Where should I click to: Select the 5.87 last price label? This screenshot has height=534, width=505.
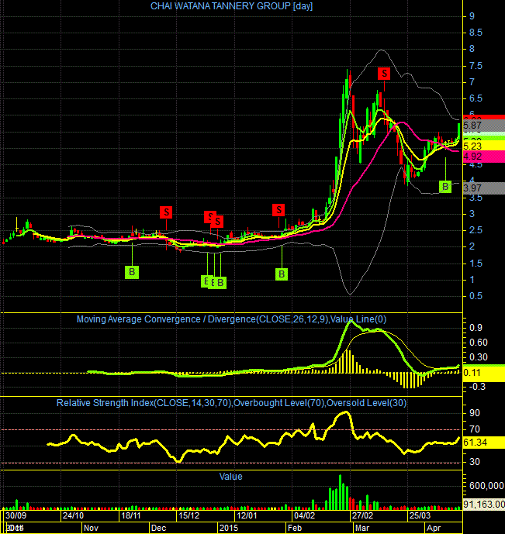484,126
